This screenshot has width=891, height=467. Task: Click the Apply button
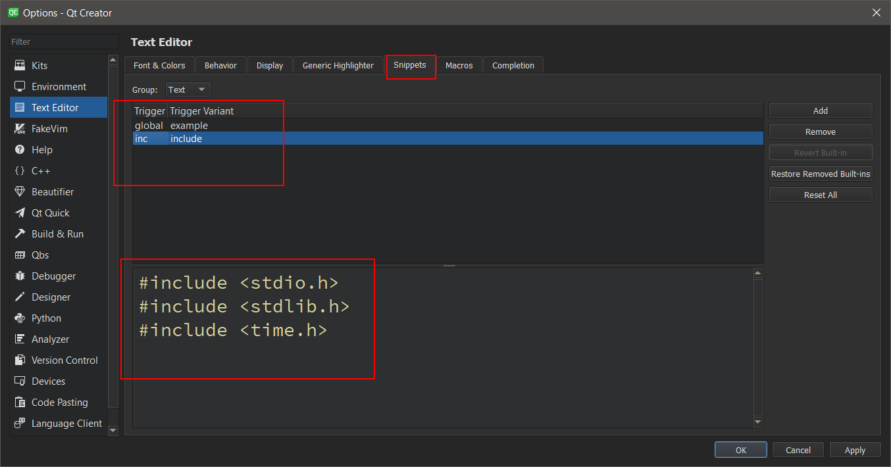coord(855,450)
